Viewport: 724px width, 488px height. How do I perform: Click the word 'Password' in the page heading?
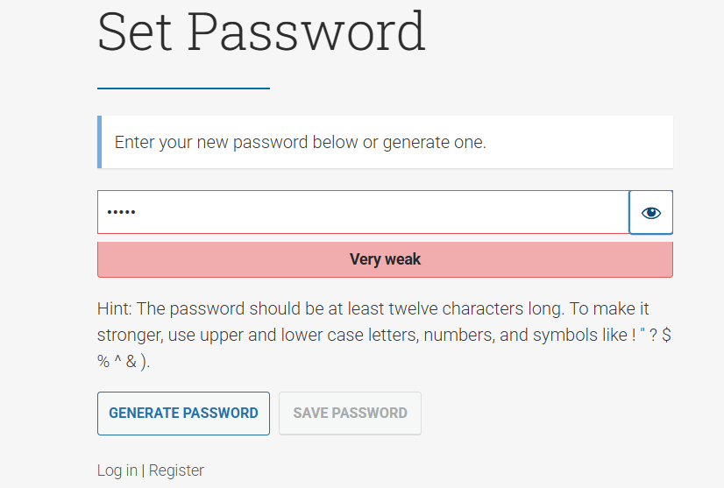[306, 32]
